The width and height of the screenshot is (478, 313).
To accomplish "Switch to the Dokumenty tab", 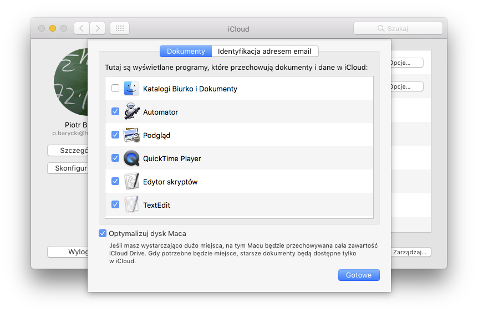I will coord(186,51).
